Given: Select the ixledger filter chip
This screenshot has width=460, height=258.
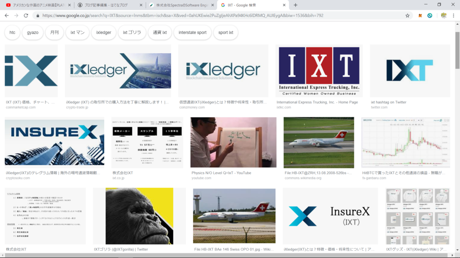Looking at the screenshot, I should click(104, 32).
